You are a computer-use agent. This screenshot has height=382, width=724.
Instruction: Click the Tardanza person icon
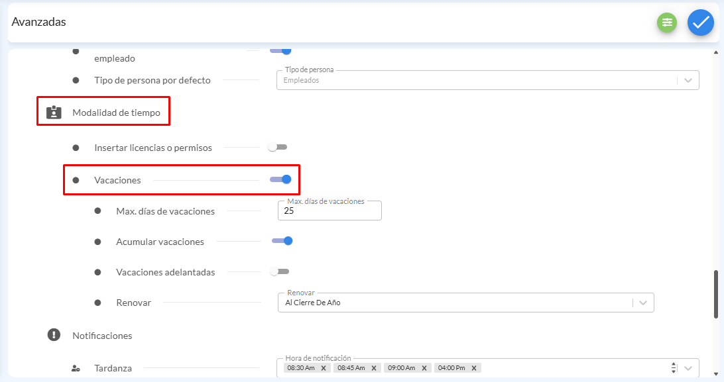76,368
